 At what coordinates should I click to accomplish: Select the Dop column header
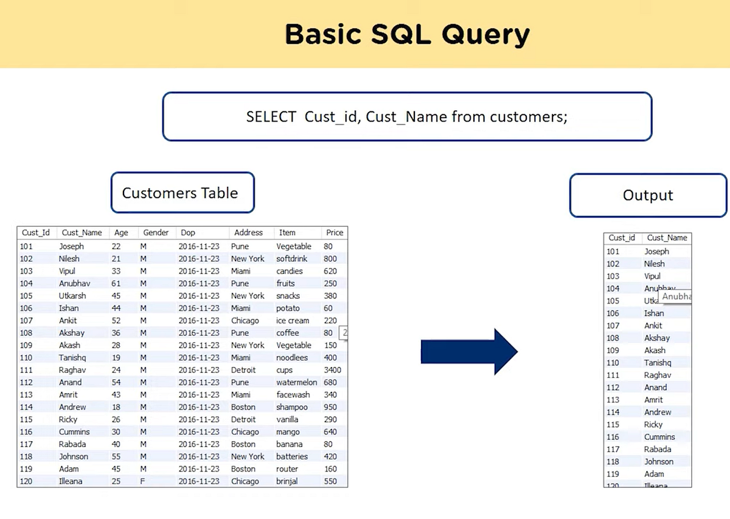coord(187,232)
